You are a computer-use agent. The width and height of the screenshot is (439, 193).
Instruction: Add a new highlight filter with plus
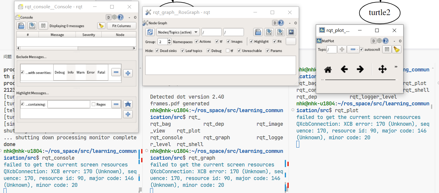tap(128, 114)
